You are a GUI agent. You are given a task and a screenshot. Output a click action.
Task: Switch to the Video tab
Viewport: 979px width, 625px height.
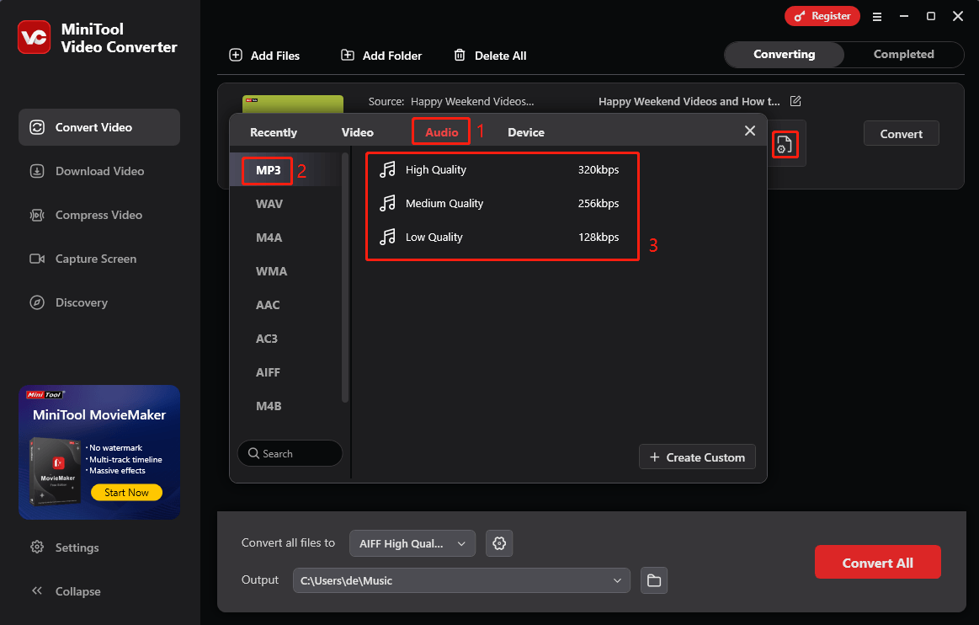point(357,132)
